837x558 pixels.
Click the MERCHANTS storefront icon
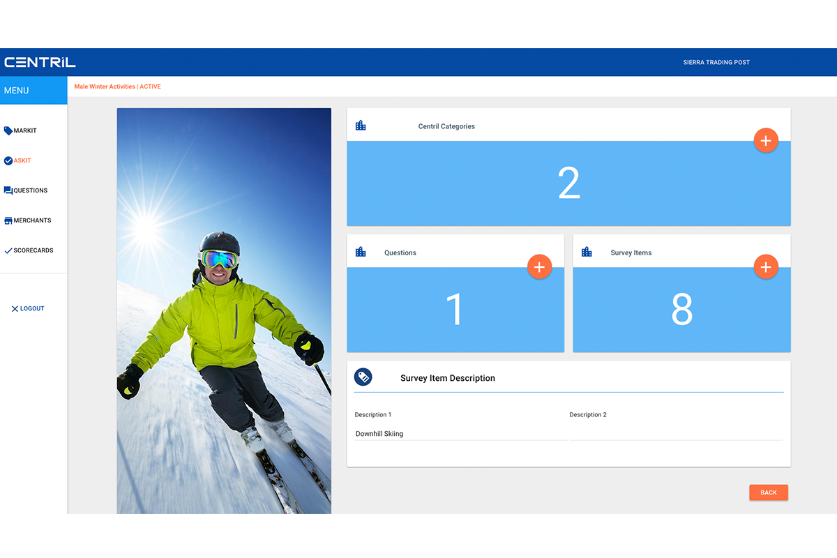(8, 220)
